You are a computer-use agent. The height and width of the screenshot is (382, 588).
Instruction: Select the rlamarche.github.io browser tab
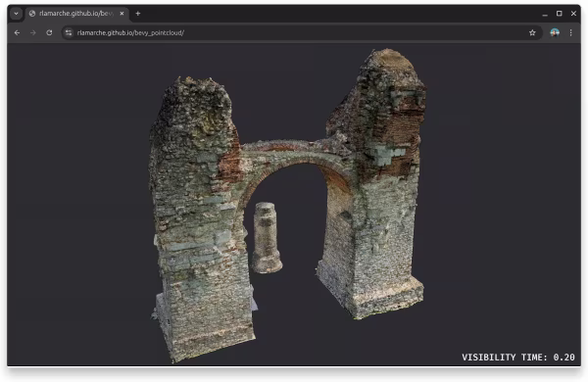click(76, 14)
